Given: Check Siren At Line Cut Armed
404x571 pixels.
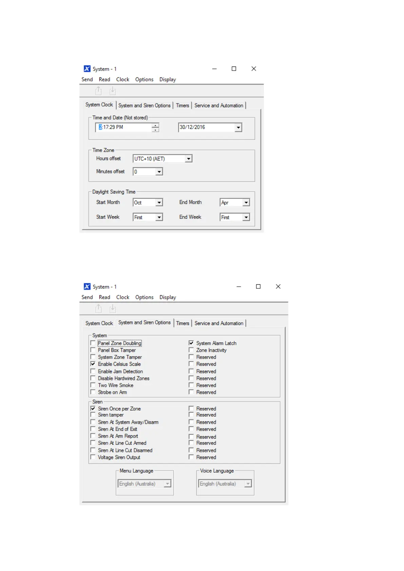Looking at the screenshot, I should click(x=93, y=443).
